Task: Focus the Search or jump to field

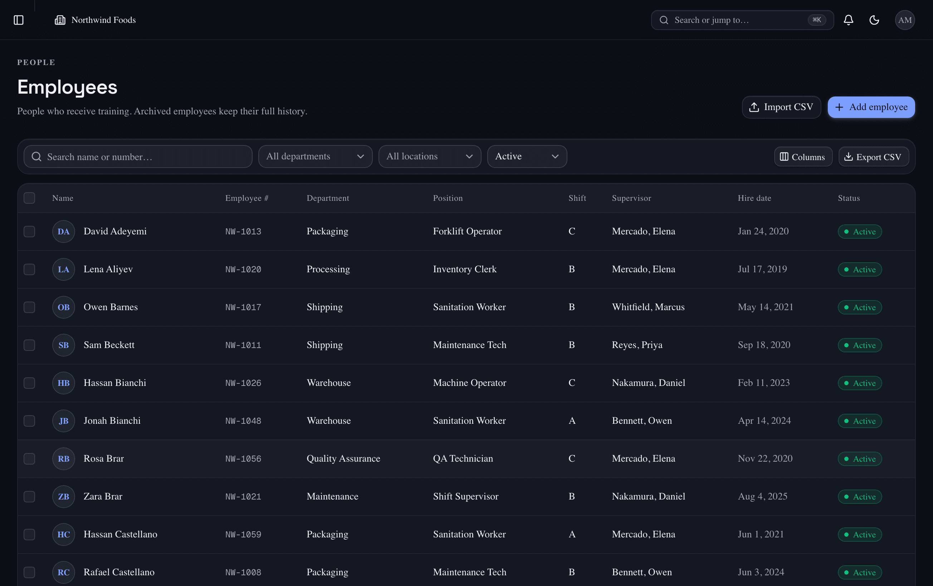Action: coord(742,20)
